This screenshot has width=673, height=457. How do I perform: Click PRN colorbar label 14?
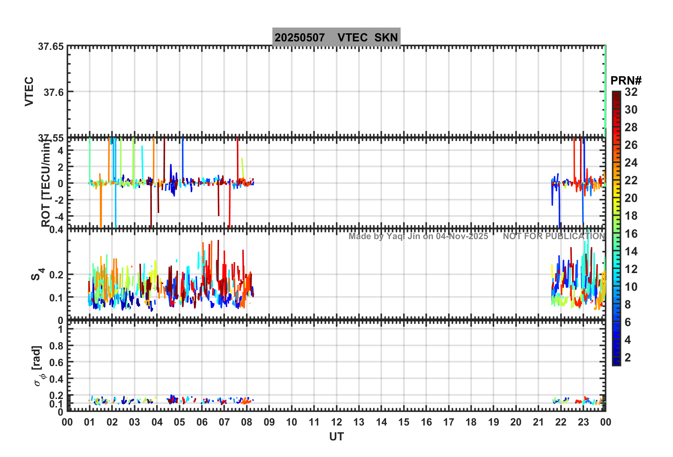point(631,251)
